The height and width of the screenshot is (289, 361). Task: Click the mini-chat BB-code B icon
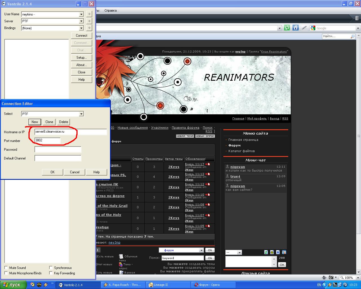(x=278, y=252)
